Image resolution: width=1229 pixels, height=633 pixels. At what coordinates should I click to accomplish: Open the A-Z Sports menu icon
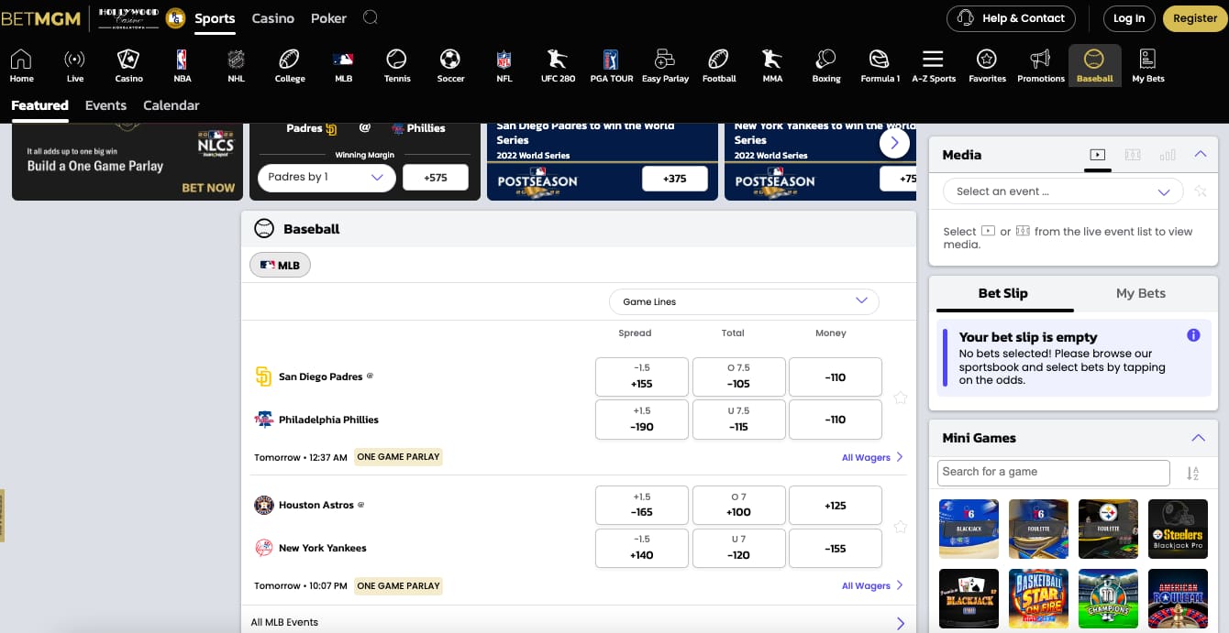coord(934,66)
